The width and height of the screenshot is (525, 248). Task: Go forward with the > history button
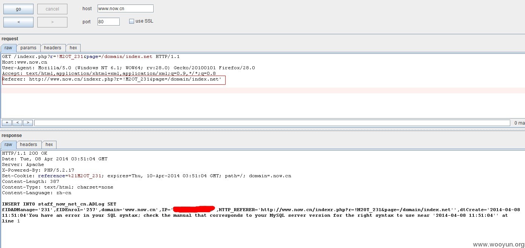(x=52, y=22)
